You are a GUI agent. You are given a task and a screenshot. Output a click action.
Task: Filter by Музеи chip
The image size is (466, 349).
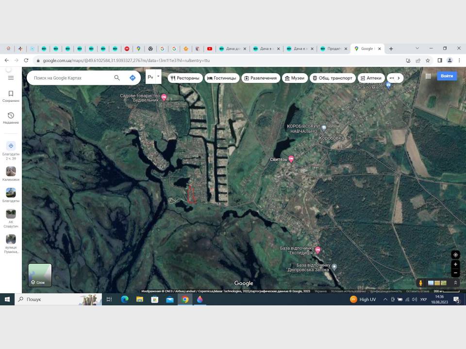point(295,78)
